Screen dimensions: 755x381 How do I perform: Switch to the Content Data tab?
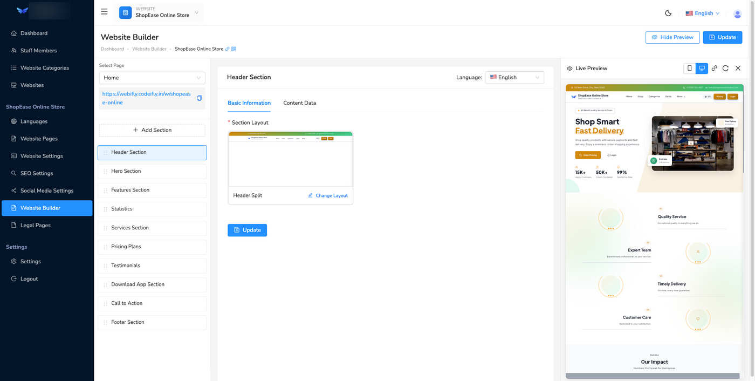point(300,103)
